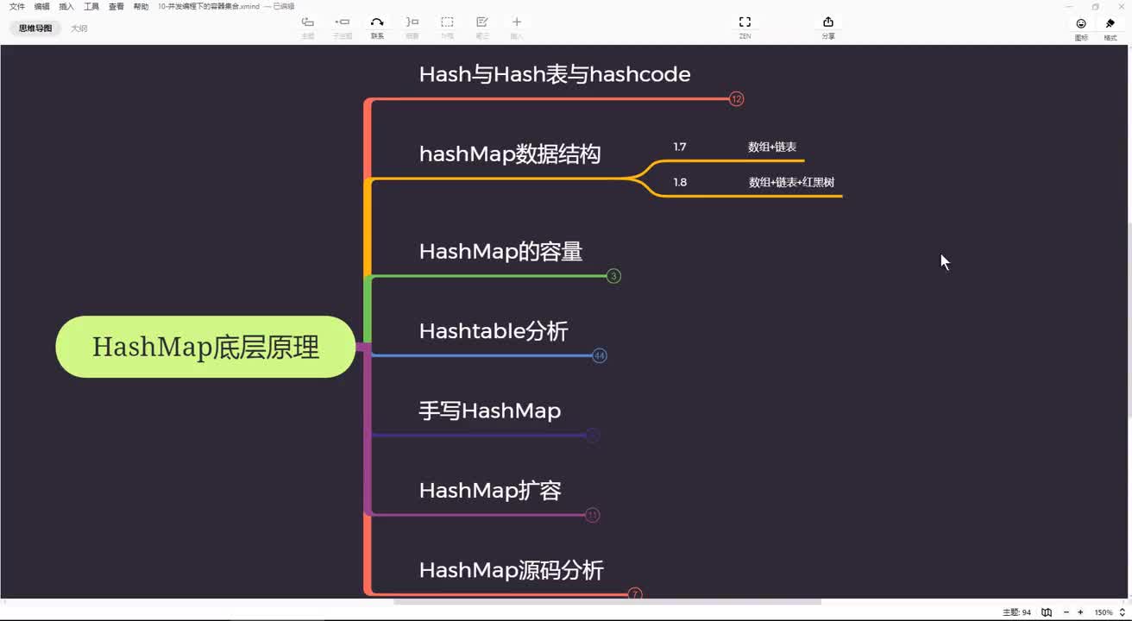The image size is (1132, 621).
Task: Select topic HashMap的容量
Action: 500,252
